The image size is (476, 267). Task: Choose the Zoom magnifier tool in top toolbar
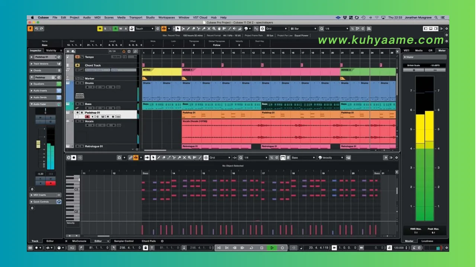click(214, 29)
